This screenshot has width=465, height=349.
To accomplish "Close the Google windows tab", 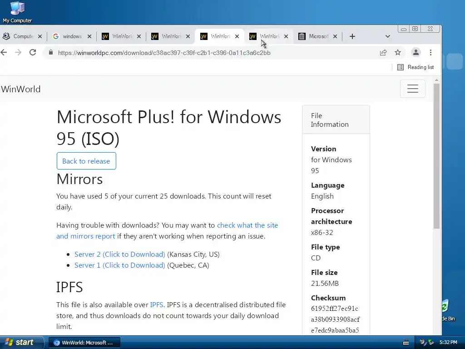I will 89,36.
